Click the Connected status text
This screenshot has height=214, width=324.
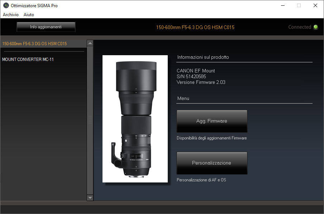click(300, 27)
